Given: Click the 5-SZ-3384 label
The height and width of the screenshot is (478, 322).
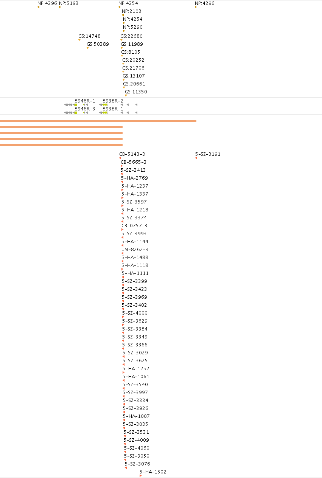Looking at the screenshot, I should click(x=135, y=329).
